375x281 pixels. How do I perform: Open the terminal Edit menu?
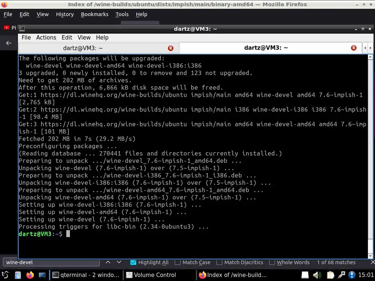(67, 38)
